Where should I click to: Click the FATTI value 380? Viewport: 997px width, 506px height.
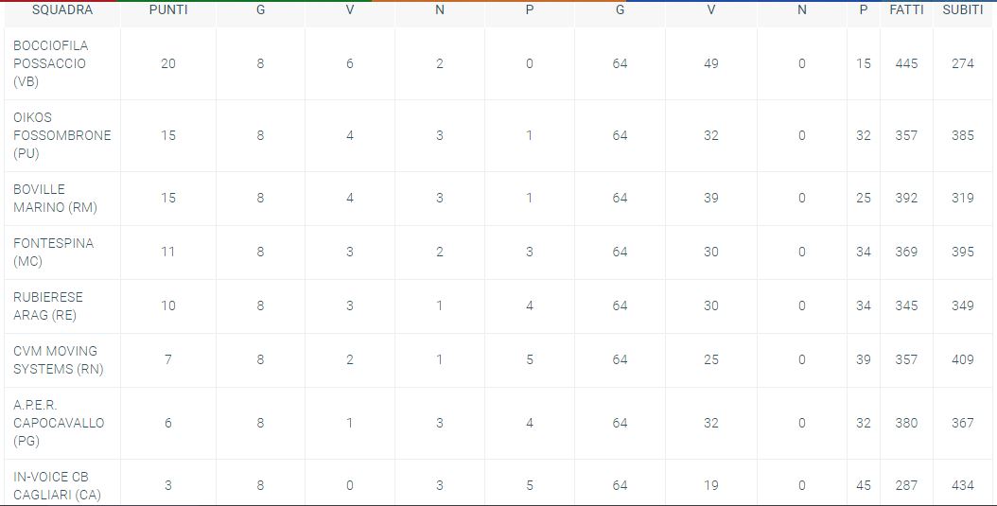(907, 423)
